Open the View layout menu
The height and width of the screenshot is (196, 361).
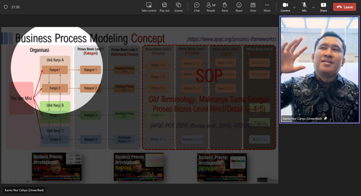253,7
